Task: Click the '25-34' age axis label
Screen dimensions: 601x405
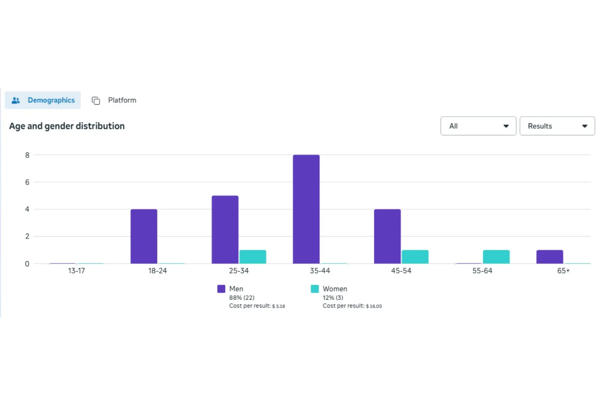Action: [x=239, y=271]
